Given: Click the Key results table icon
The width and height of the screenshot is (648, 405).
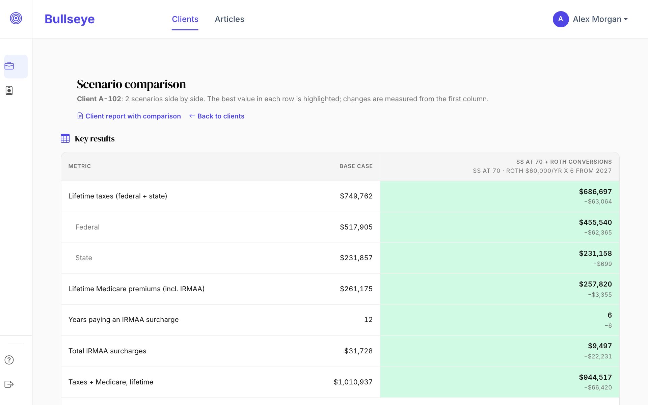Looking at the screenshot, I should 65,138.
